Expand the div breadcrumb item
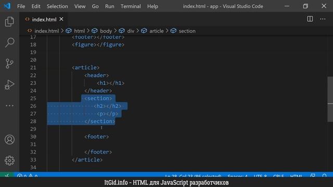The image size is (333, 187). pyautogui.click(x=131, y=31)
